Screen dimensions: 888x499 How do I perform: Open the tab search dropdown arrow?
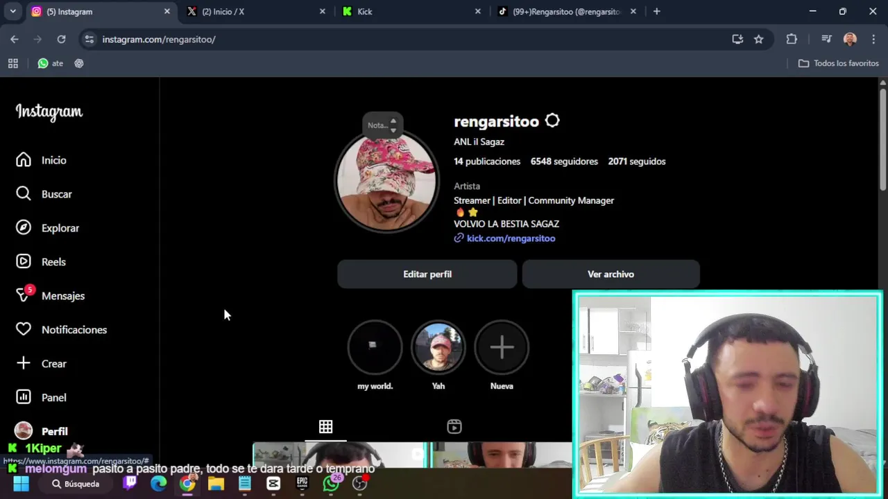click(12, 12)
